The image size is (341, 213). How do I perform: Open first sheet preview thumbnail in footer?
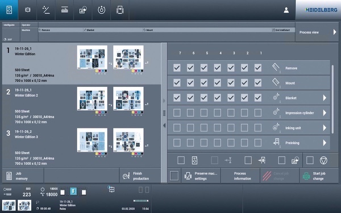[9, 206]
